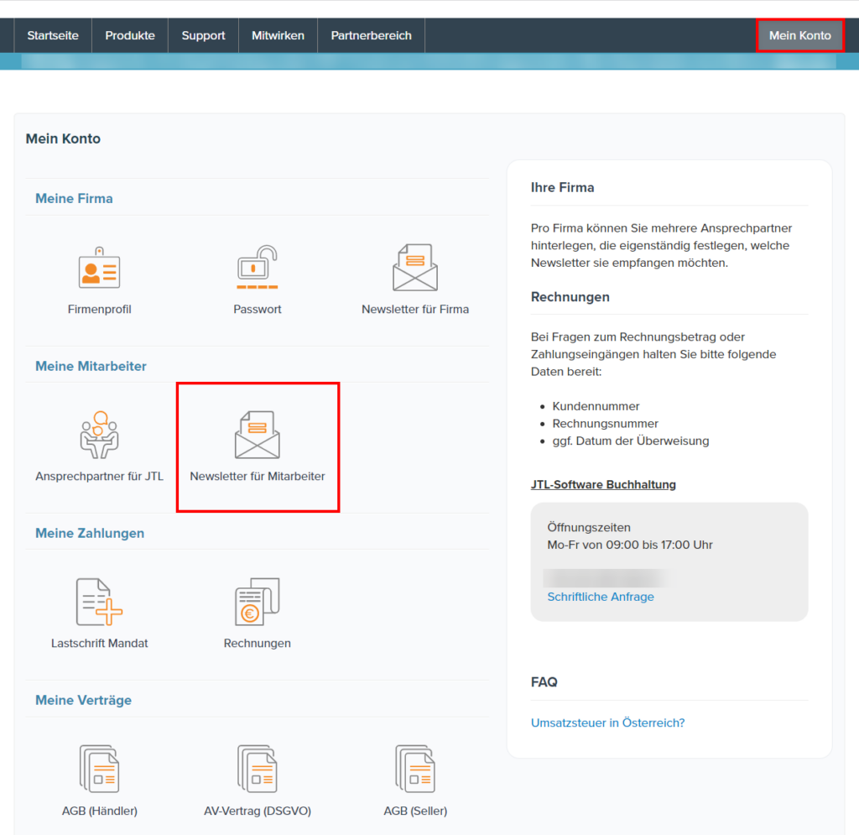This screenshot has width=859, height=835.
Task: Go to Startseite in navigation bar
Action: tap(53, 35)
